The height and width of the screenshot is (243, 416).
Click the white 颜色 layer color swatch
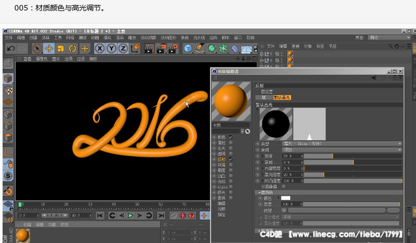(286, 198)
